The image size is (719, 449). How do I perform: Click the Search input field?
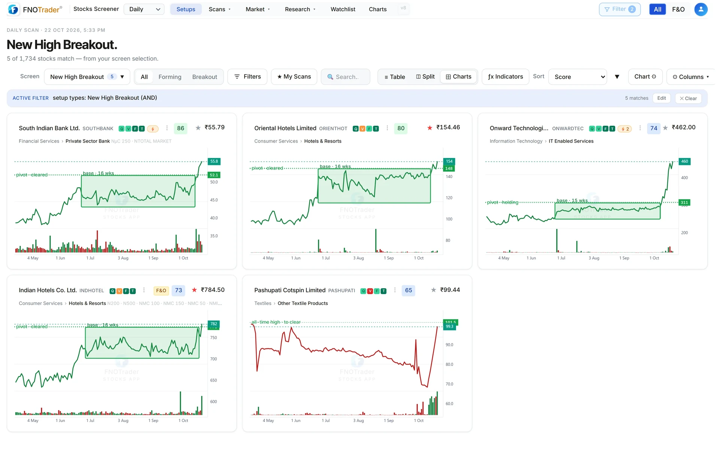(345, 77)
